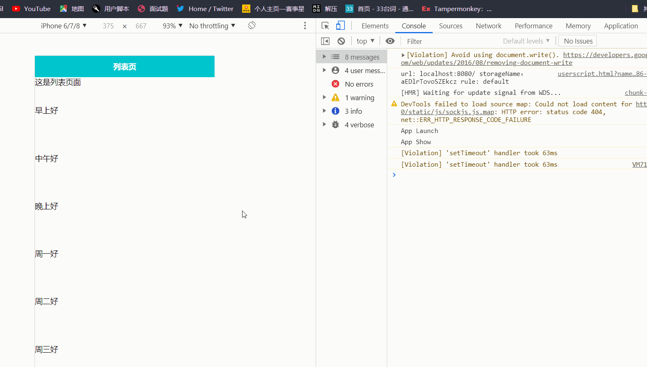Select the No errors sidebar row
647x367 pixels.
coord(351,84)
